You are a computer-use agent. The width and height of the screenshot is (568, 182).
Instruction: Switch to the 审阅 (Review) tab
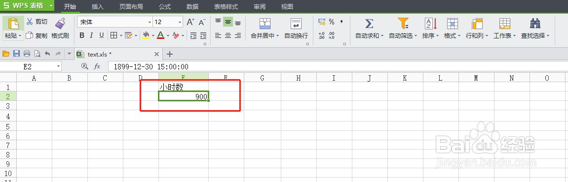point(260,6)
